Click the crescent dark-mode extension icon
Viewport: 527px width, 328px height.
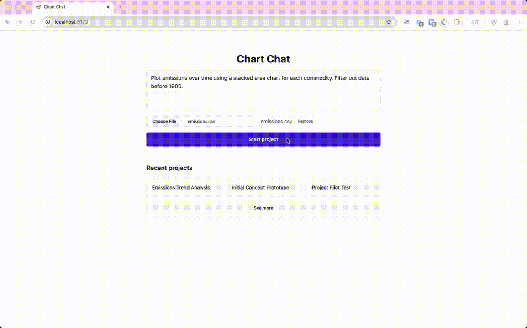(x=444, y=21)
